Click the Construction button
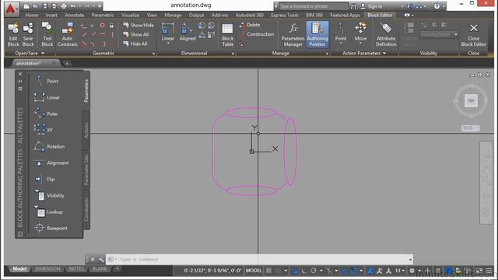498x280 pixels. 257,34
